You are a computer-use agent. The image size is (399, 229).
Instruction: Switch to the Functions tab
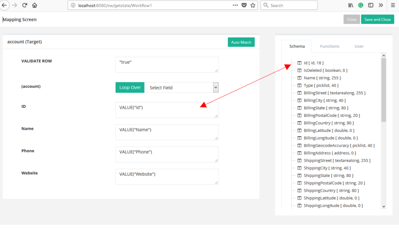click(330, 46)
